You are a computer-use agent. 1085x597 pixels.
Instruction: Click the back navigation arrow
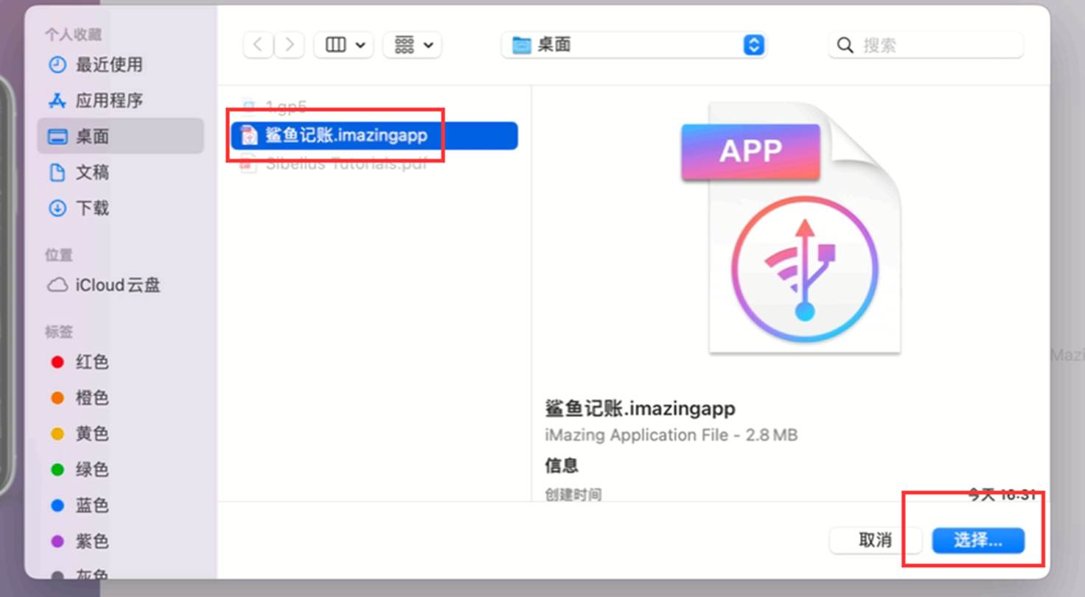[257, 45]
